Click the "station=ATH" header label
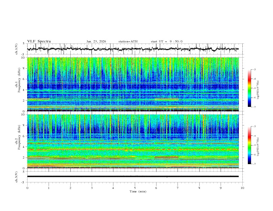 point(128,41)
